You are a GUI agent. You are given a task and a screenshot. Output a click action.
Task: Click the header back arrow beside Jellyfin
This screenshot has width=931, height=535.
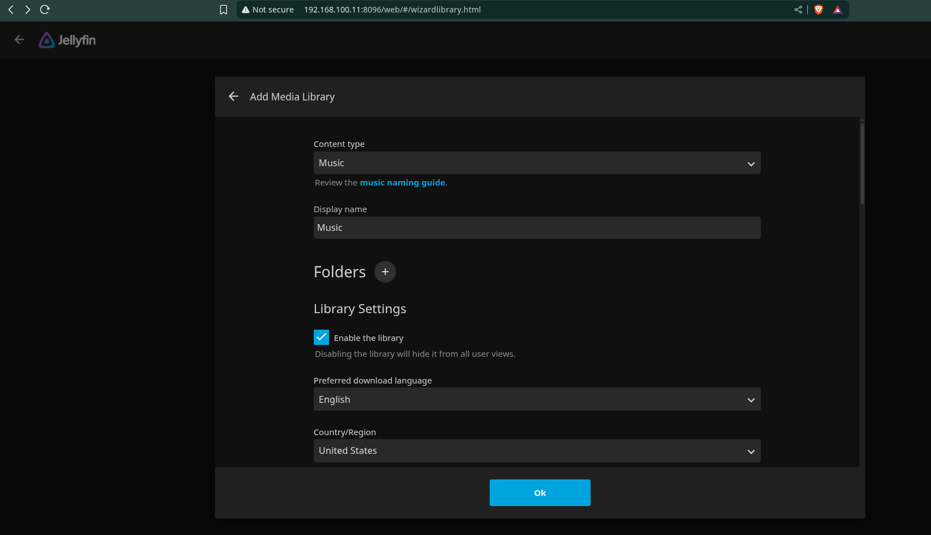(19, 40)
